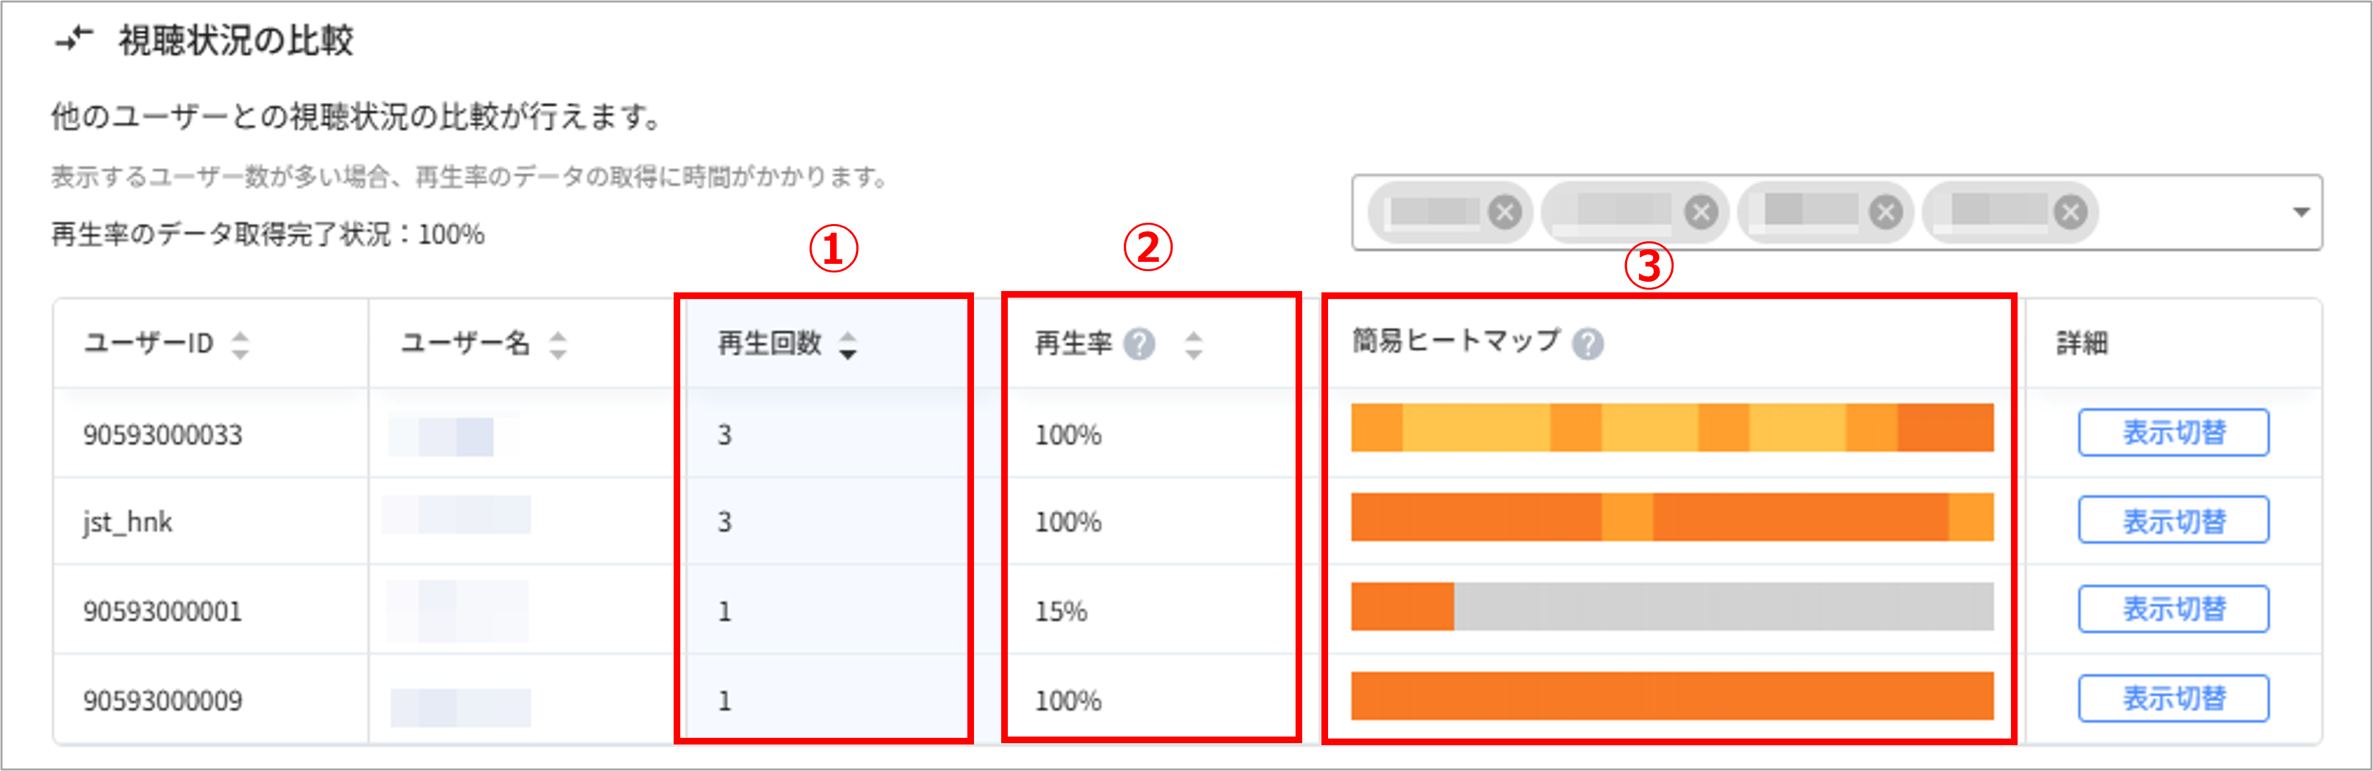The width and height of the screenshot is (2373, 771).
Task: Select the jst_hnk user ID cell
Action: (x=128, y=522)
